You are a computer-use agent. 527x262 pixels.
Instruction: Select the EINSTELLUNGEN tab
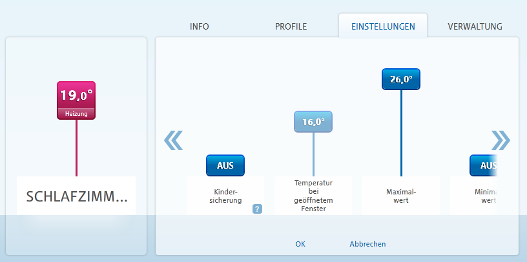383,26
